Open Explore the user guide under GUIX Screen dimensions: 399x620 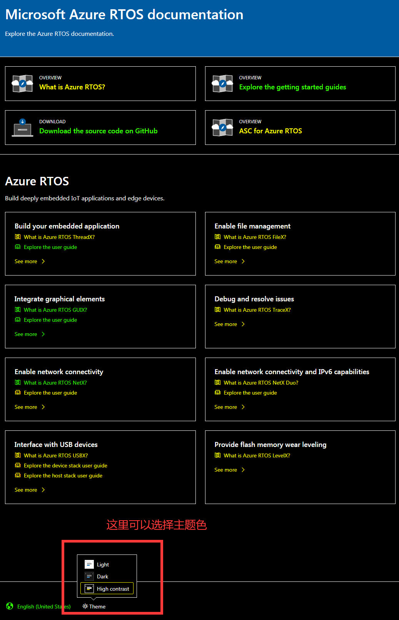(50, 320)
